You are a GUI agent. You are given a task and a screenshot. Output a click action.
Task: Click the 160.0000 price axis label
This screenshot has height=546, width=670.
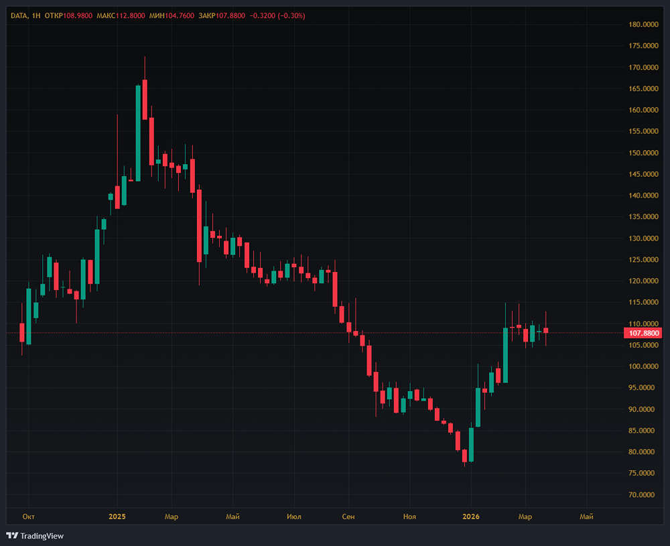pyautogui.click(x=643, y=110)
